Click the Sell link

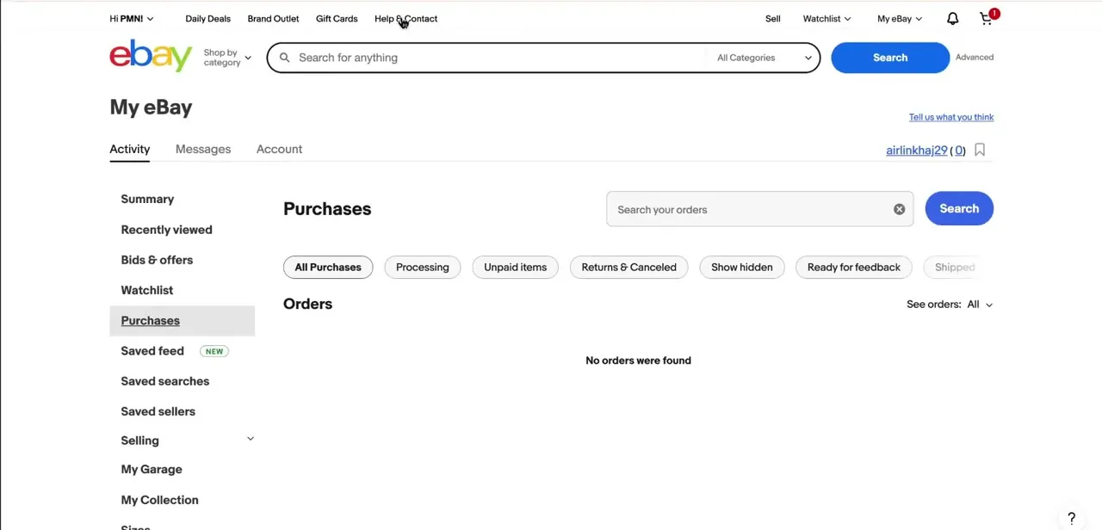click(x=773, y=18)
